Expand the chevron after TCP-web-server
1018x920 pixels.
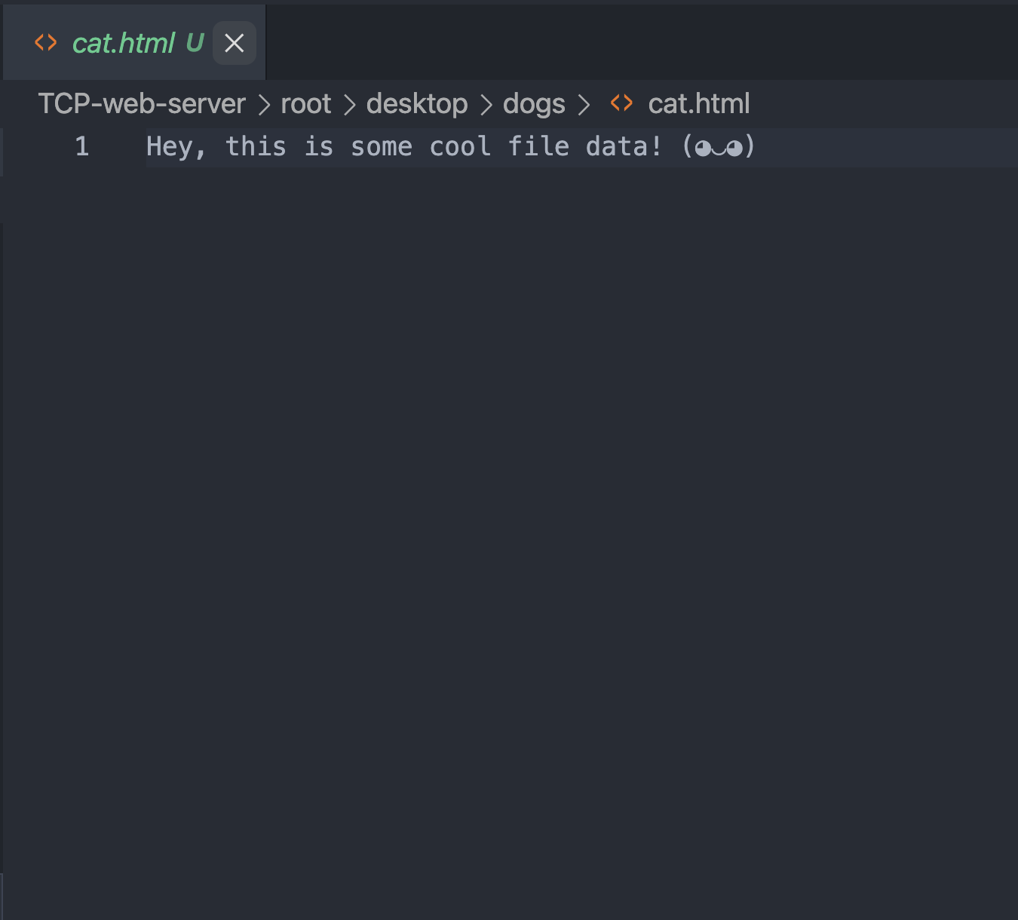(264, 105)
